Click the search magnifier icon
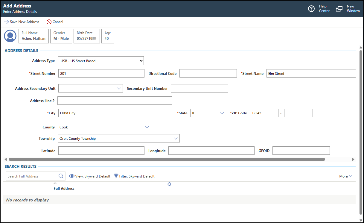The image size is (364, 223). 61,176
